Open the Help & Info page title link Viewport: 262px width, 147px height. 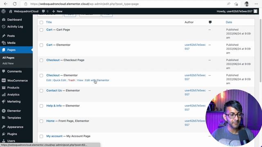[x=54, y=106]
